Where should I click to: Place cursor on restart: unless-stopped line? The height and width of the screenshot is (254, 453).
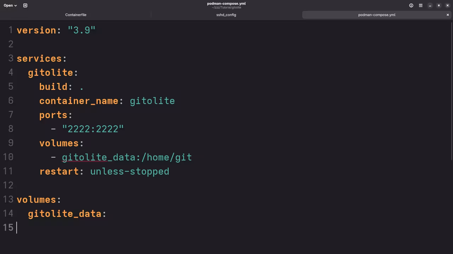pyautogui.click(x=104, y=171)
